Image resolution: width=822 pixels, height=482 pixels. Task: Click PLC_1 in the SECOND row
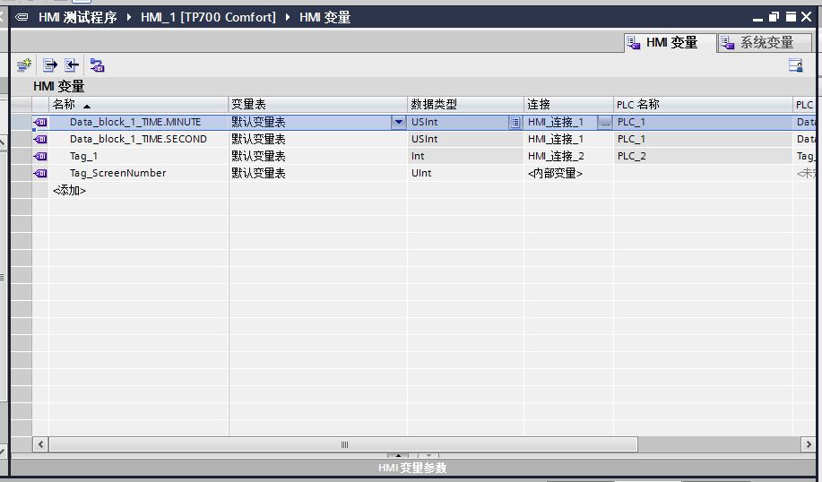(x=631, y=140)
